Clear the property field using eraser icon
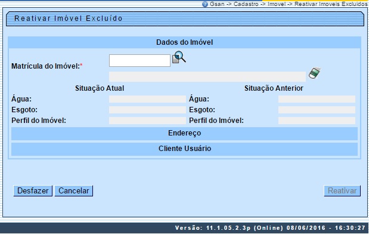This screenshot has width=369, height=234. coord(315,73)
